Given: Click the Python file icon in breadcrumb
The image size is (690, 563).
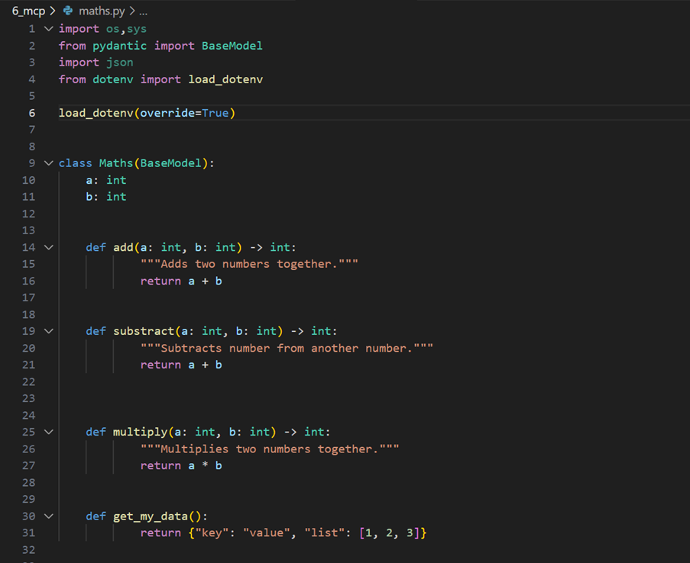Looking at the screenshot, I should (x=68, y=11).
